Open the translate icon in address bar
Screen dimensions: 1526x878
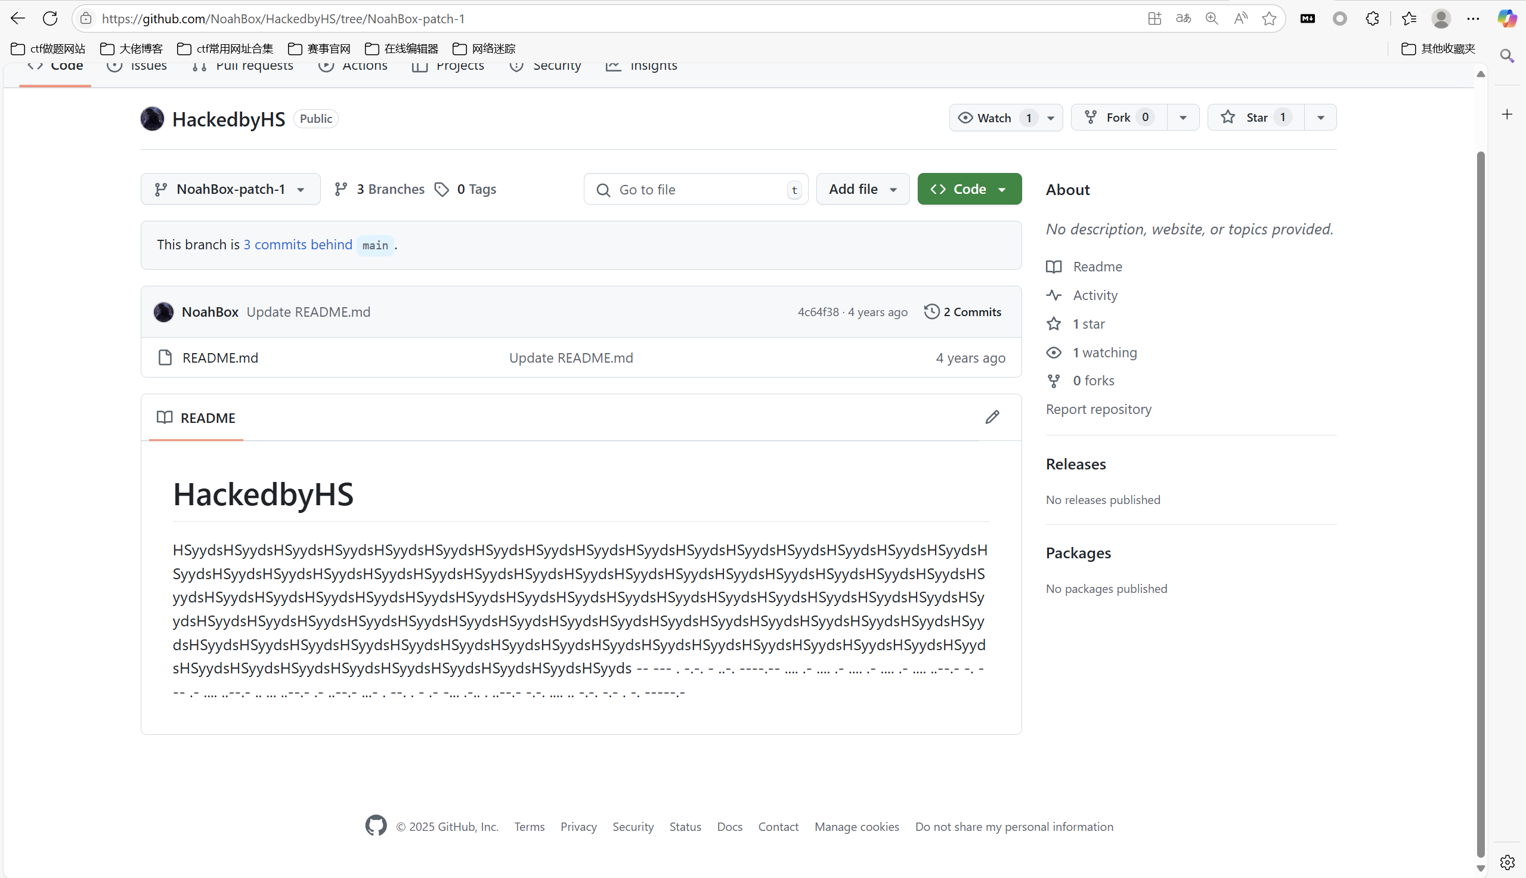[x=1183, y=18]
